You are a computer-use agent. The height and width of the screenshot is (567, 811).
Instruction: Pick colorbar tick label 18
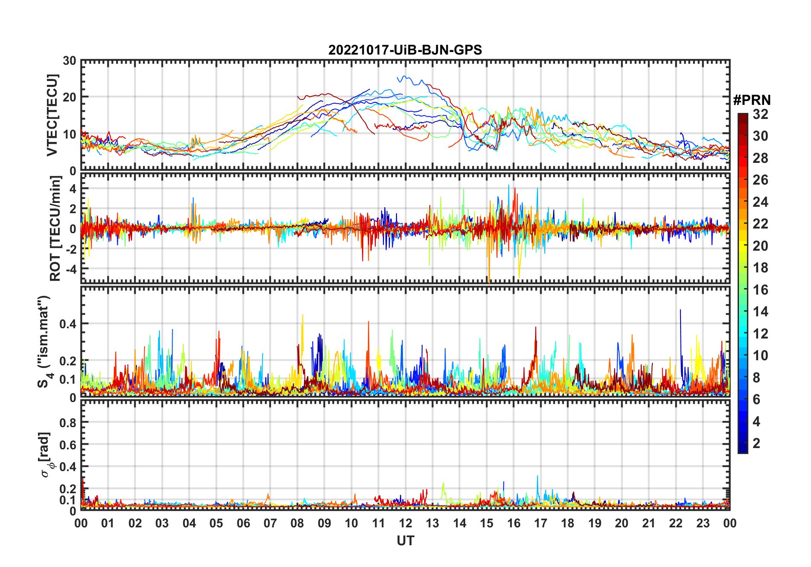[x=760, y=268]
